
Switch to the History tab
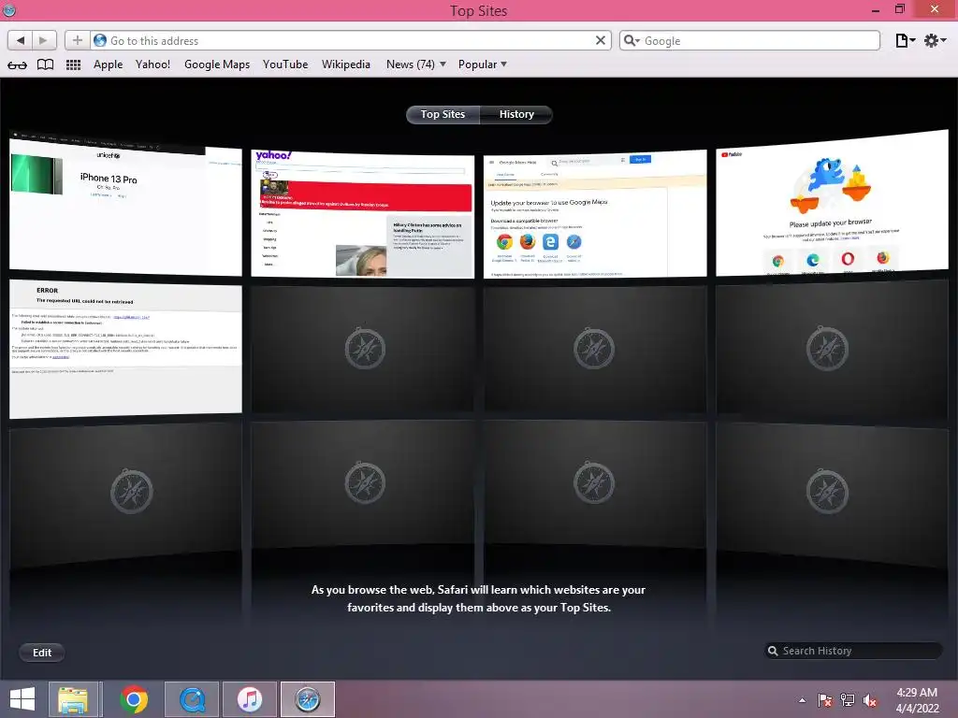(516, 114)
